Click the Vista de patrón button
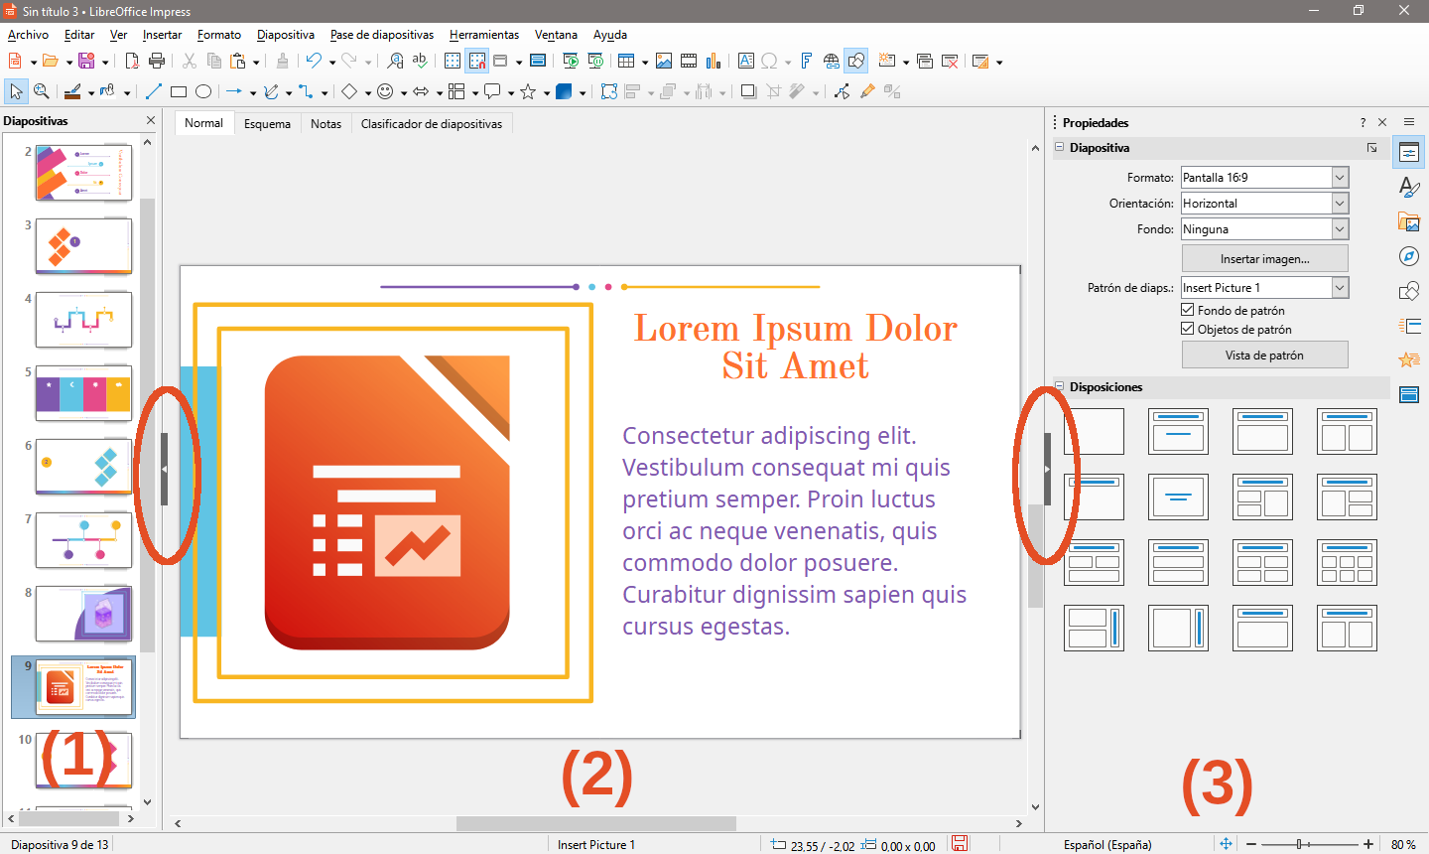 1265,355
